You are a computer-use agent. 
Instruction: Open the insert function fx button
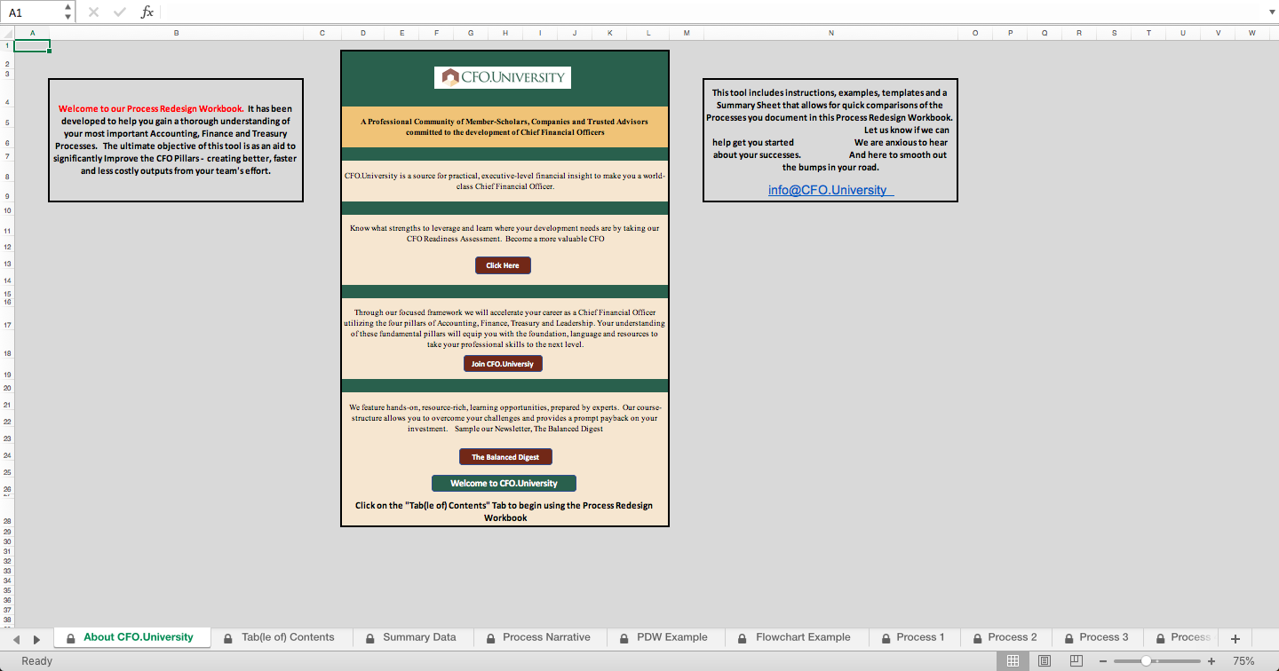pos(147,12)
